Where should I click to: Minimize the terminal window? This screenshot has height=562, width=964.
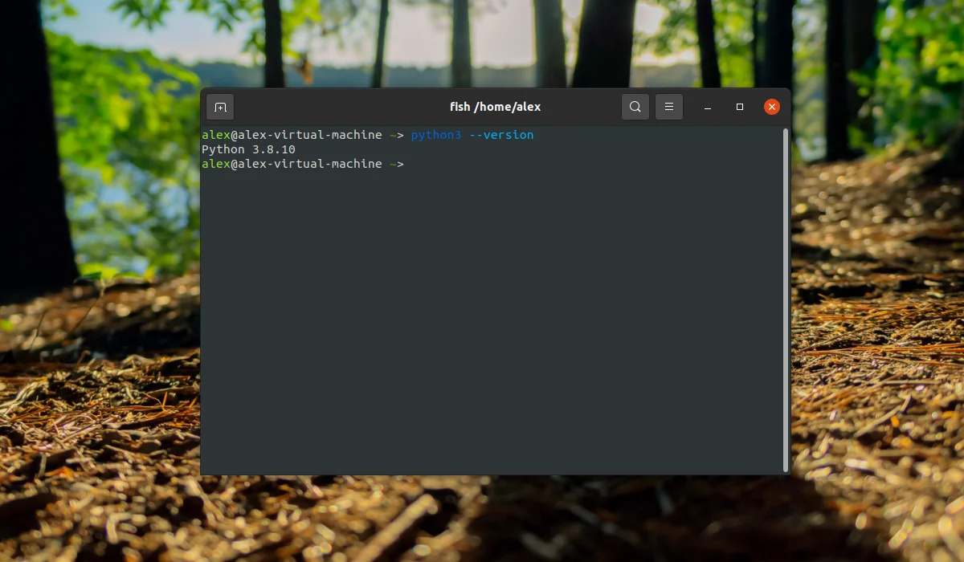click(x=708, y=107)
